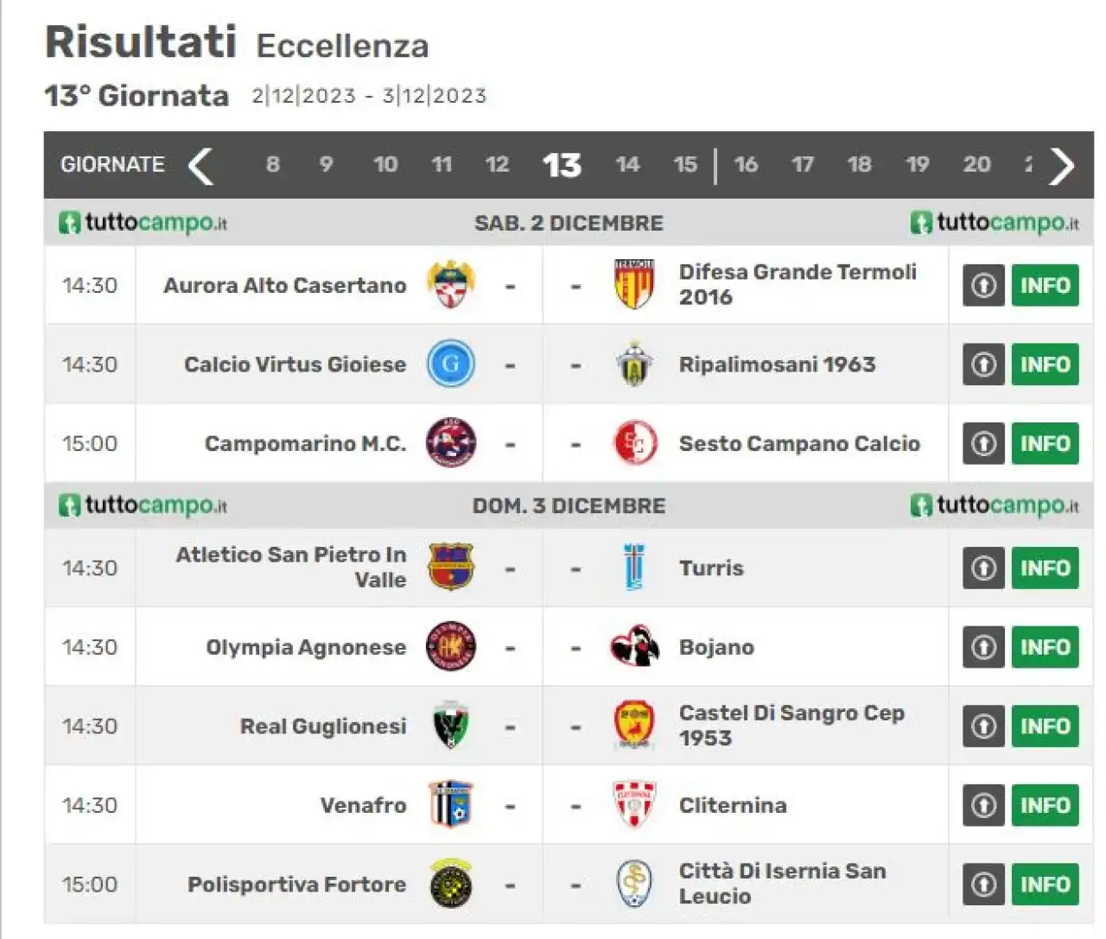This screenshot has width=1106, height=939.
Task: Click the Polisportiva Fortore round badge
Action: 451,884
